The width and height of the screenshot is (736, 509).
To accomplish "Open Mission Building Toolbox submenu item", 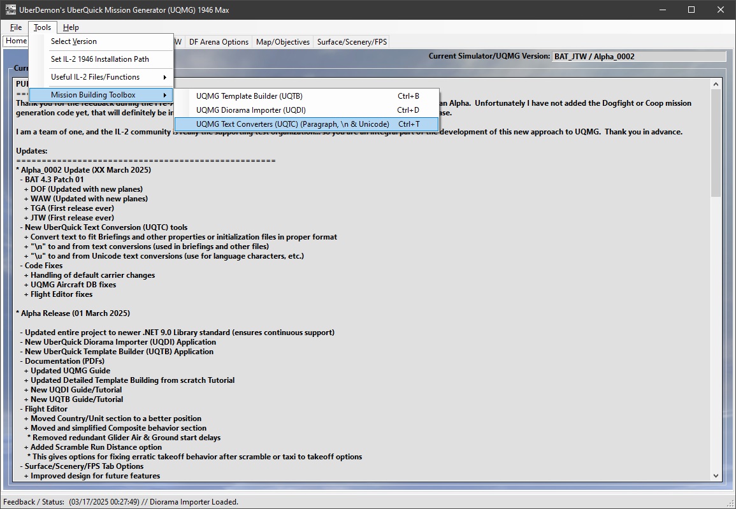I will click(x=101, y=95).
